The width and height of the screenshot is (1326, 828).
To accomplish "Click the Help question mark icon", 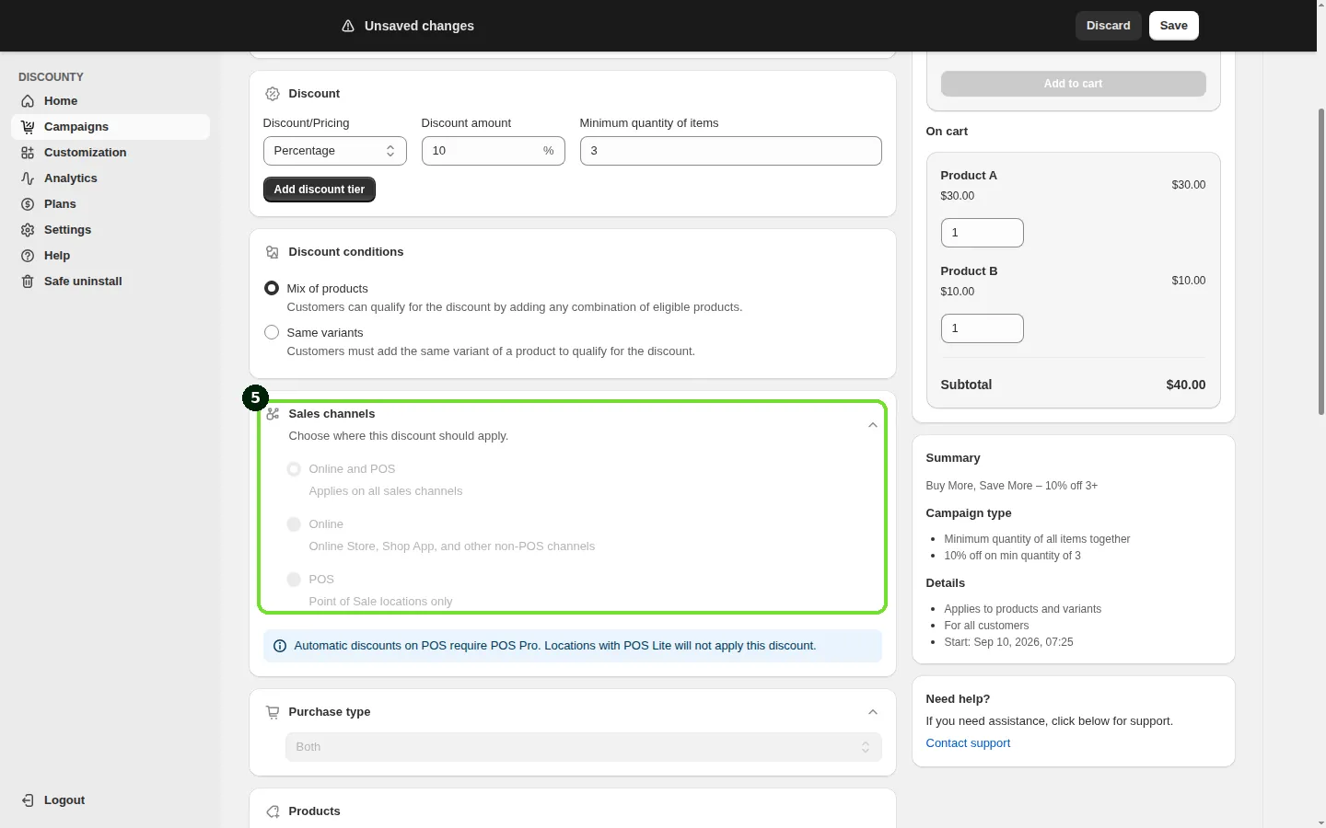I will [28, 256].
